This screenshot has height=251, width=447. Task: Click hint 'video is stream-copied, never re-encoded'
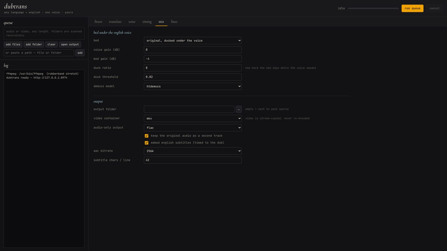pyautogui.click(x=277, y=118)
